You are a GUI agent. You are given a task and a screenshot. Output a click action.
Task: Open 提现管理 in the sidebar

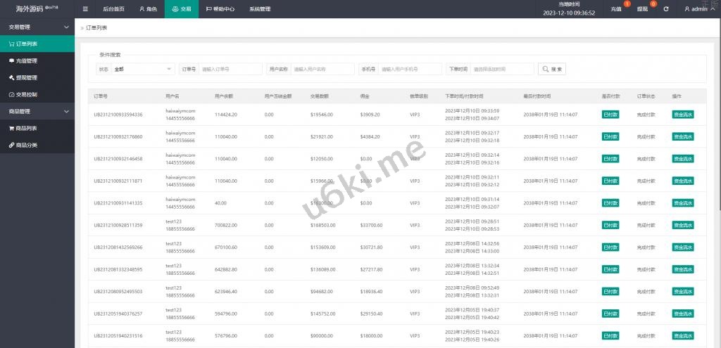click(x=27, y=77)
